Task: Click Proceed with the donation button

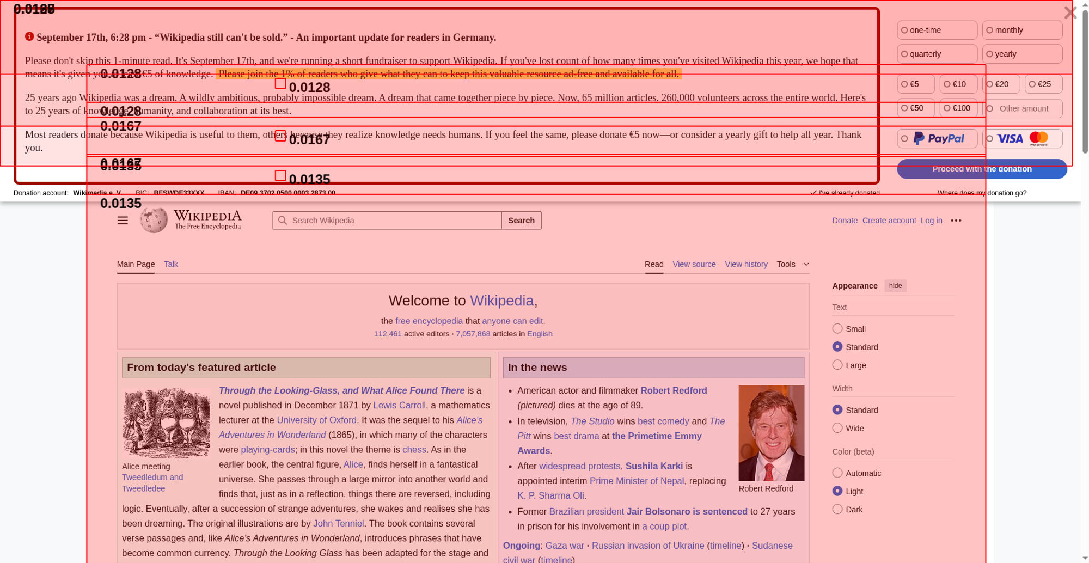Action: pyautogui.click(x=982, y=169)
